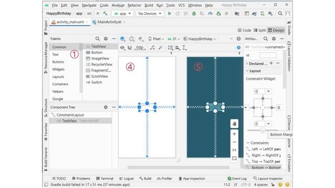Open top margin value dropdown

pos(269,91)
